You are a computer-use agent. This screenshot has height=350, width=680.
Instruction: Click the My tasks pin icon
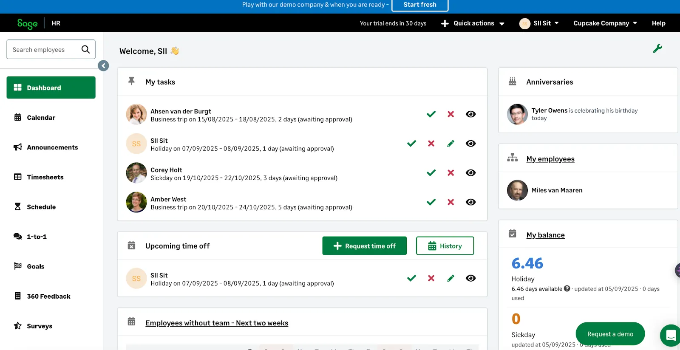(x=131, y=81)
